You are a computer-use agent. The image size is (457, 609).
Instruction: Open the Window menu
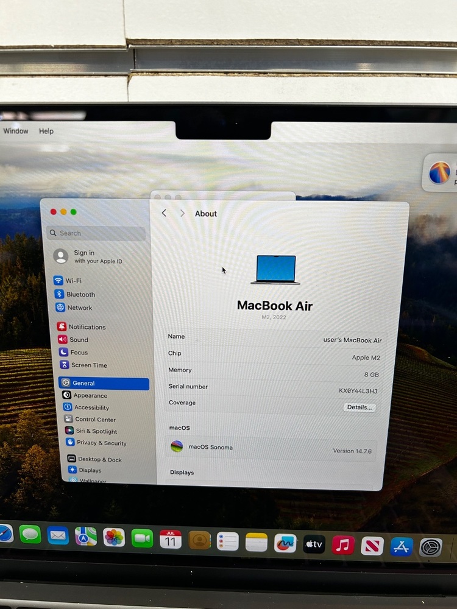[x=16, y=131]
